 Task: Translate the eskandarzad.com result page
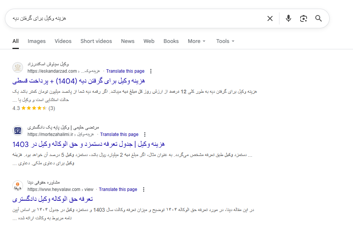pos(125,71)
